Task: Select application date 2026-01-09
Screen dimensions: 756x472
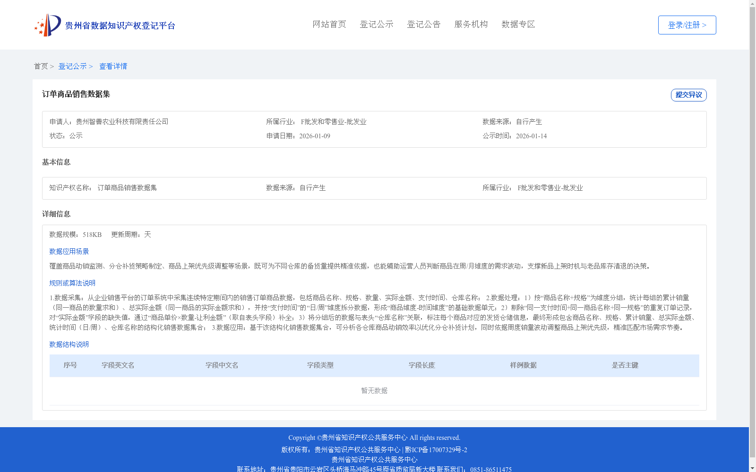Action: [315, 136]
